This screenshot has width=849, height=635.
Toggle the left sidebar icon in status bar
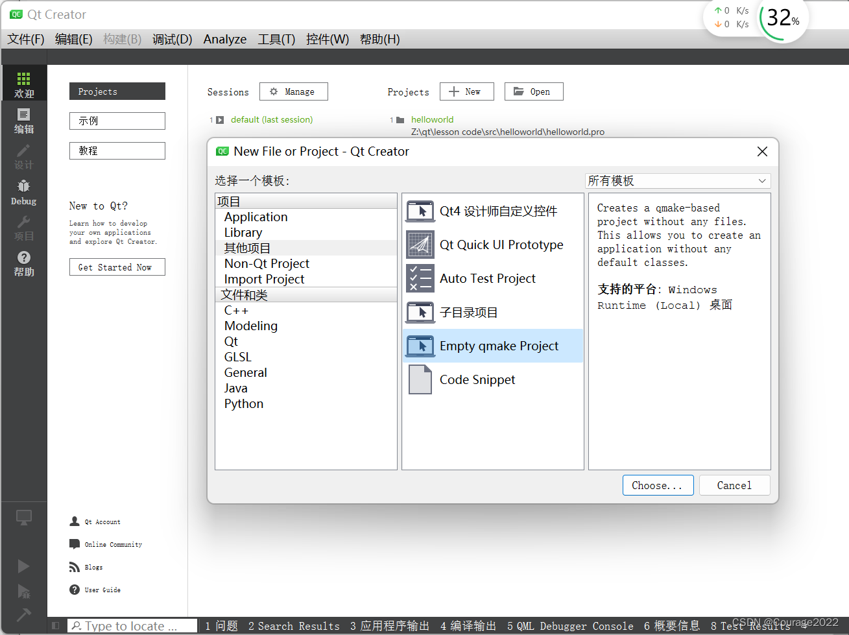[x=56, y=626]
